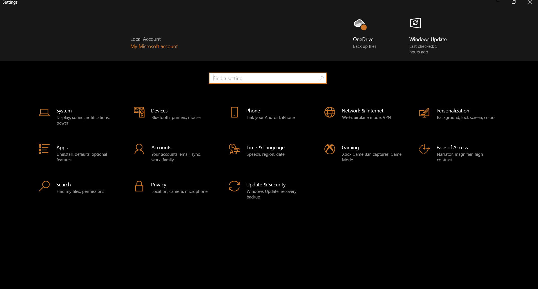Select the Ease of Access icon
The width and height of the screenshot is (538, 289).
[x=424, y=149]
